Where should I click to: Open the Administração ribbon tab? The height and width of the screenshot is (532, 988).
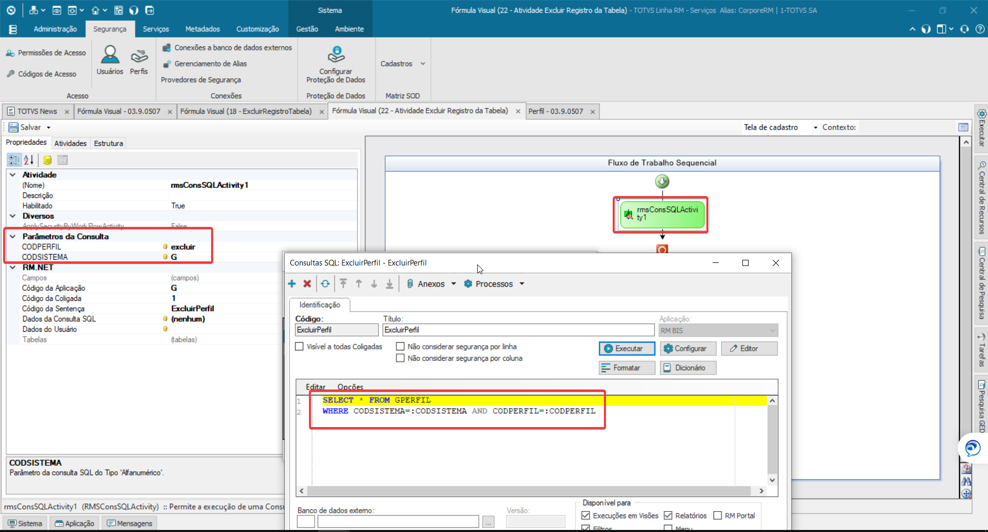coord(55,29)
